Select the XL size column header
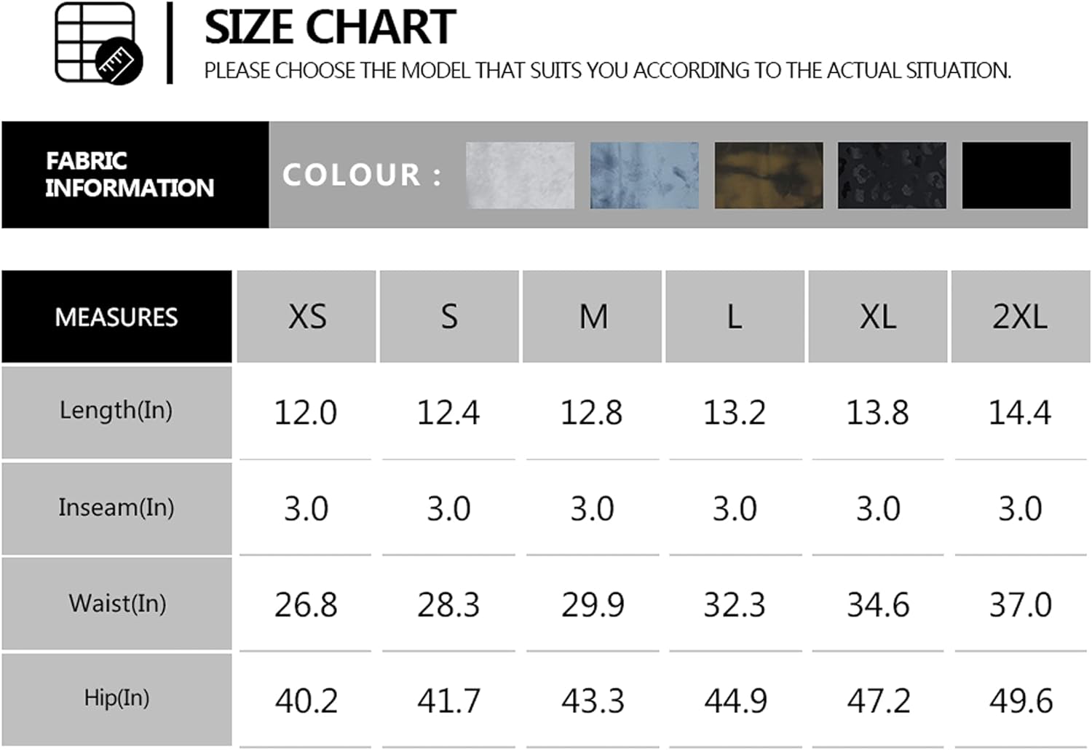 878,317
